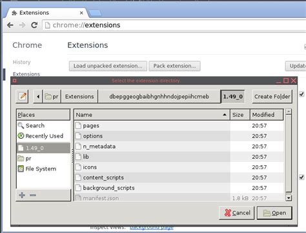Go to dbepggeogbaibhgnhhndojpepiihcmeb path segment
306x233 pixels.
point(159,97)
